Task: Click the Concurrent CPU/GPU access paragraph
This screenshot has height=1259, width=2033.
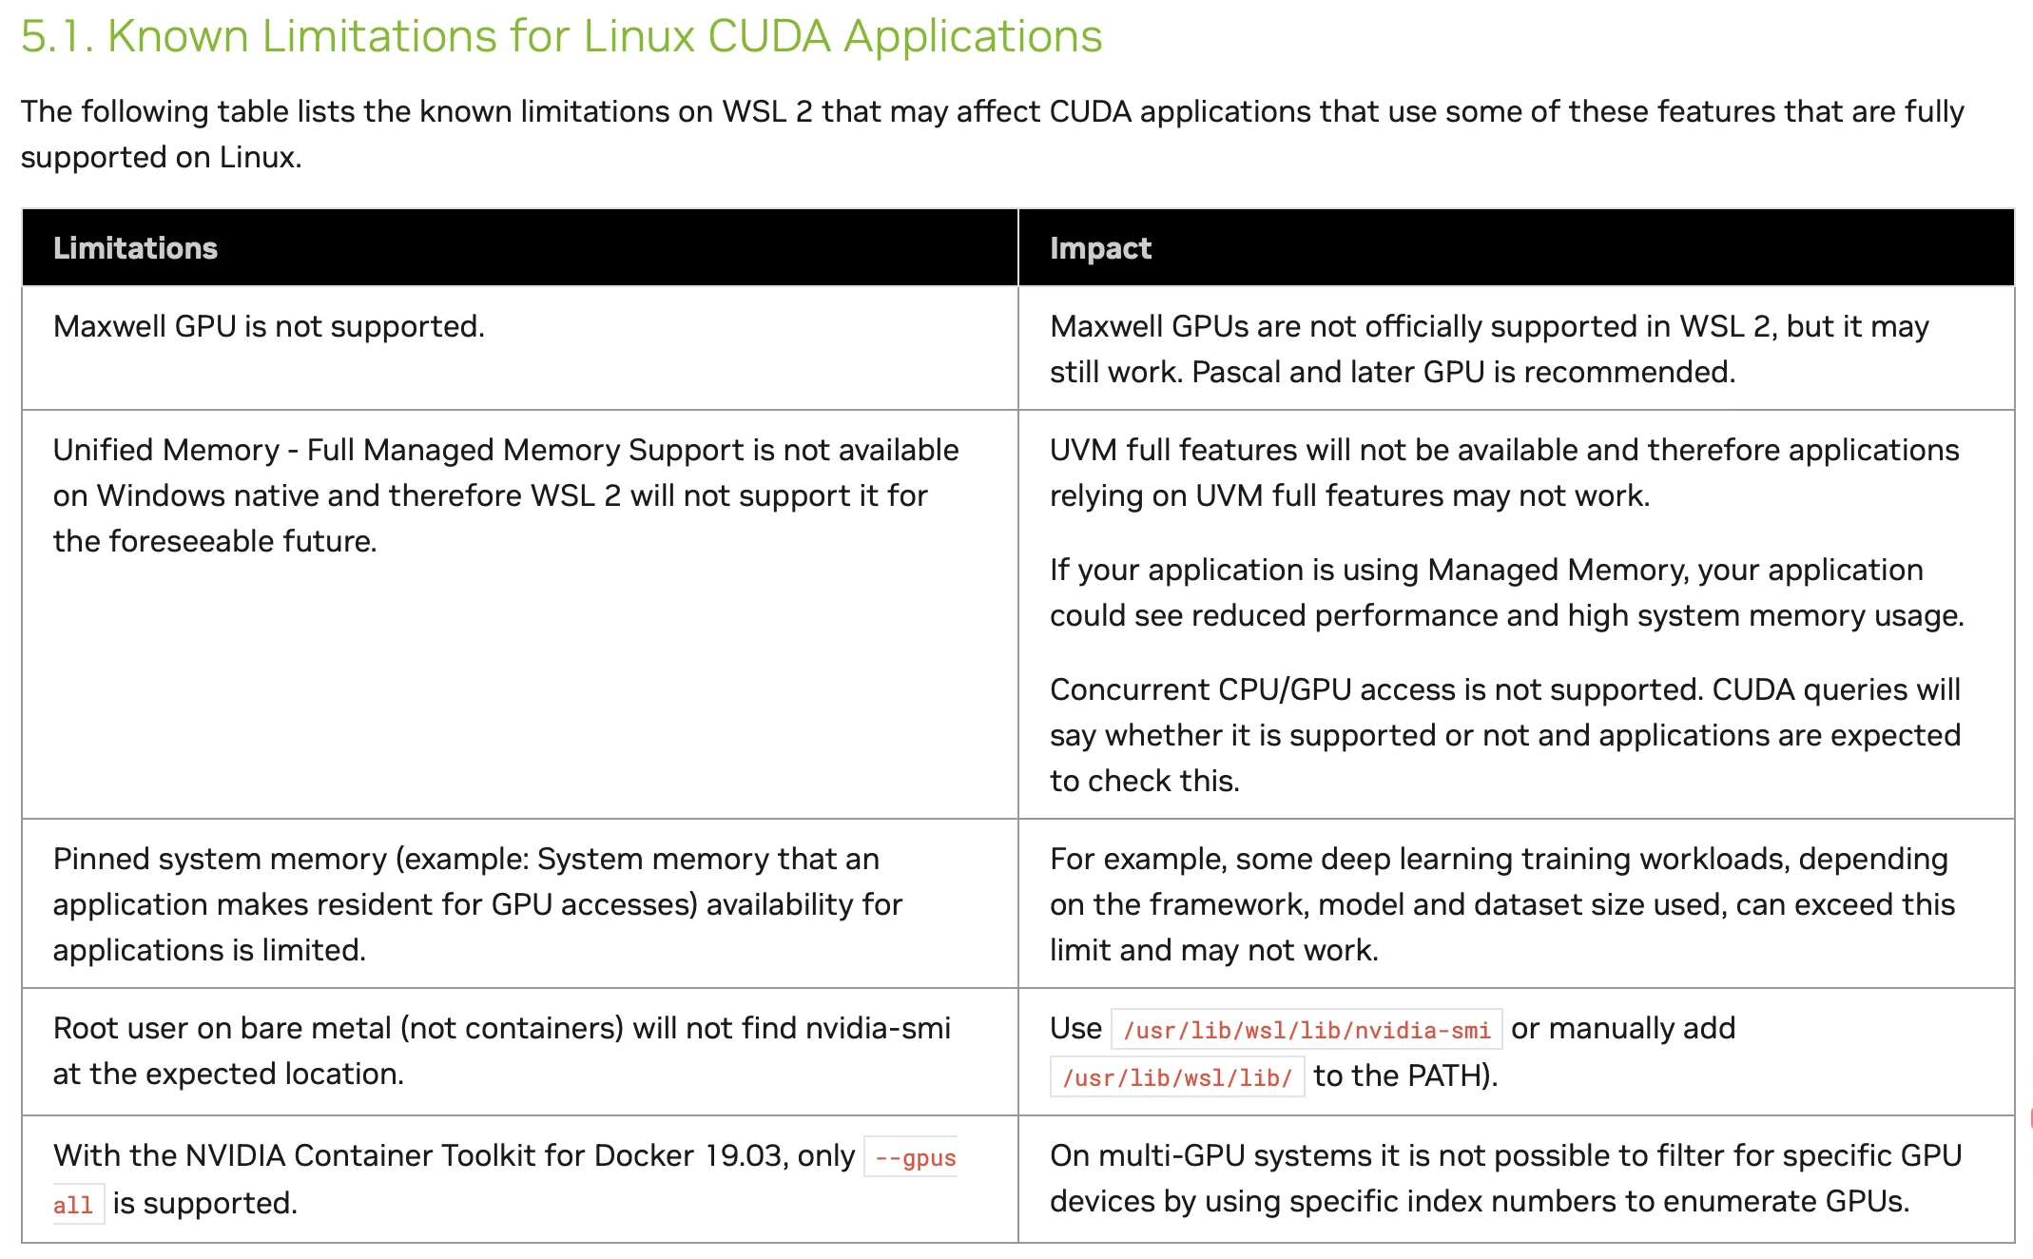Action: (1504, 734)
